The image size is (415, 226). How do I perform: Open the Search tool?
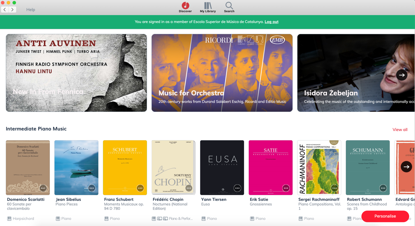coord(229,7)
